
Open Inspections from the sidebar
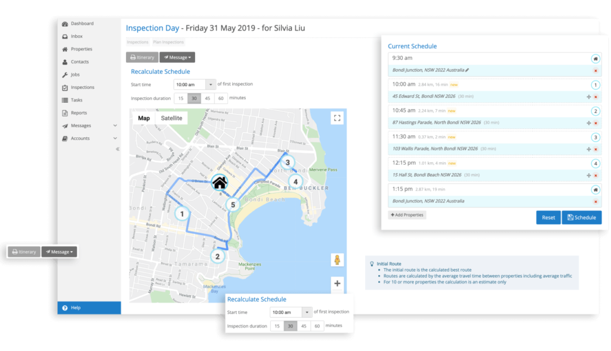click(84, 87)
